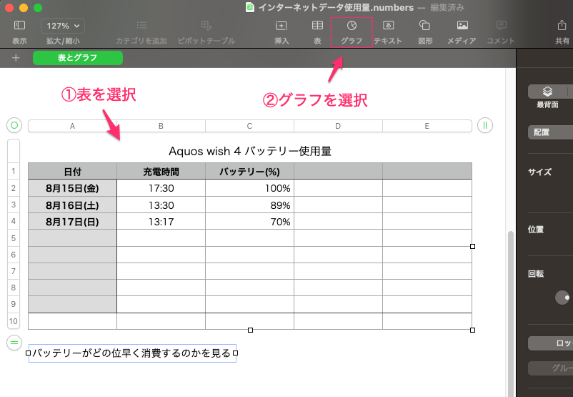Select column E header
This screenshot has height=397, width=573.
pyautogui.click(x=427, y=126)
